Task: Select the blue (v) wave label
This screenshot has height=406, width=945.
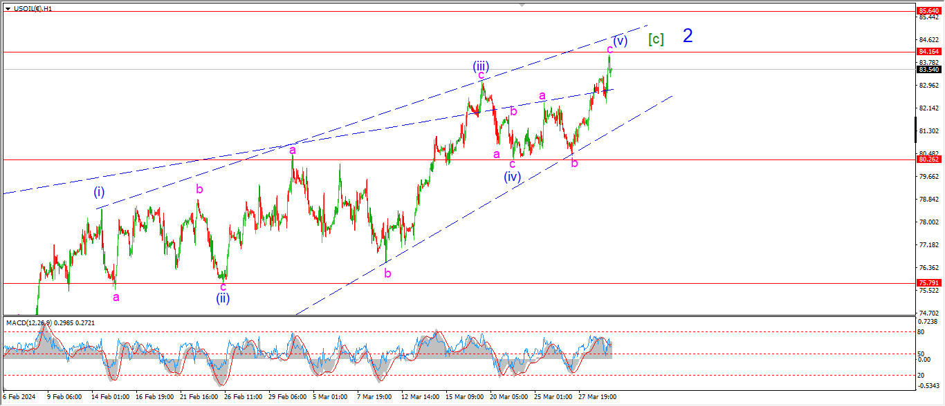Action: [x=620, y=41]
